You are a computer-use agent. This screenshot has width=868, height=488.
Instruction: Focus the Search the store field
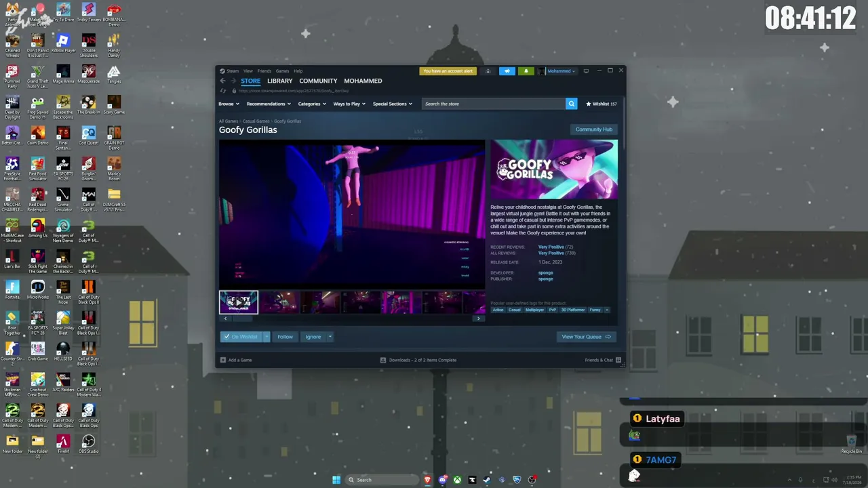494,104
